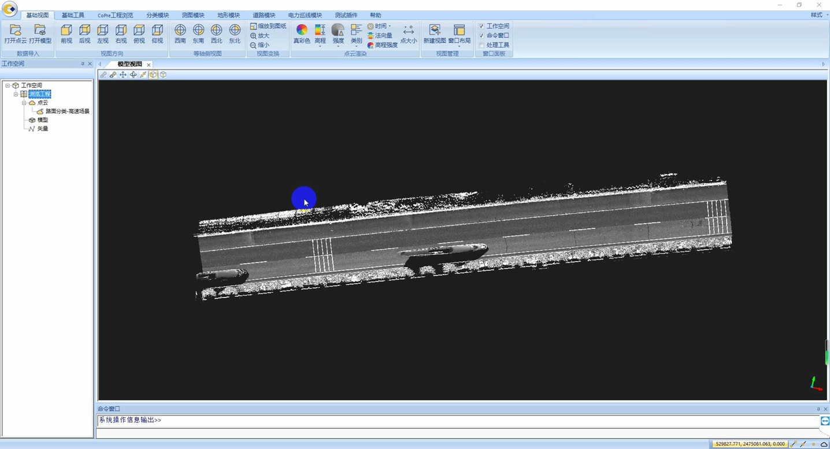The width and height of the screenshot is (830, 449).
Task: Collapse the 浏览工程 tree node
Action: (x=16, y=94)
